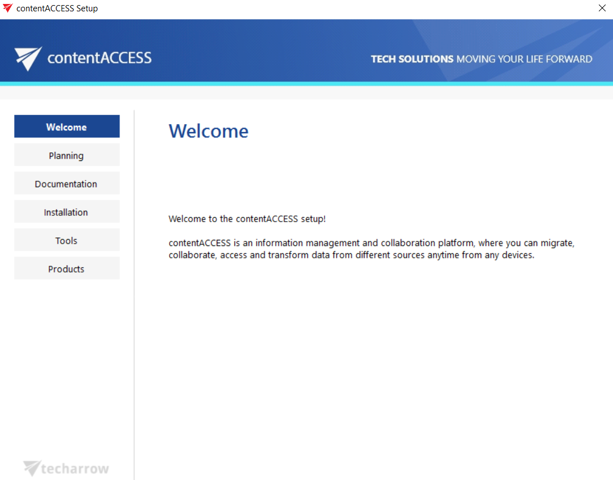Click 'Welcome to the contentACCESS setup!' text

pos(247,219)
